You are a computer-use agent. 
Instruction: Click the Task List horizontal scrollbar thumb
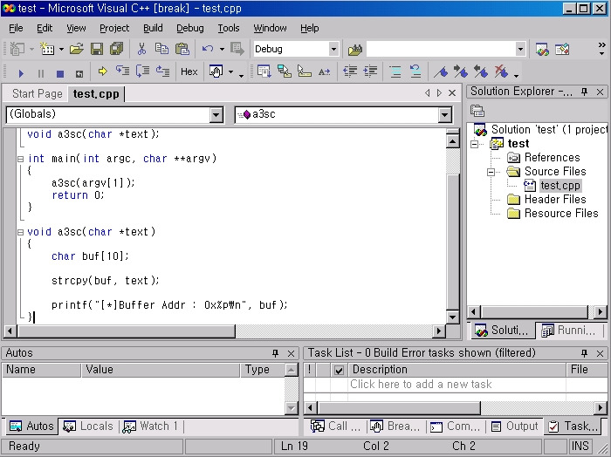399,408
